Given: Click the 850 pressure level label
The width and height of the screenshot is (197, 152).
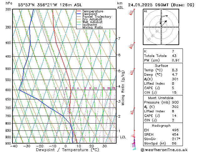Looking at the screenshot, I should (9, 131).
